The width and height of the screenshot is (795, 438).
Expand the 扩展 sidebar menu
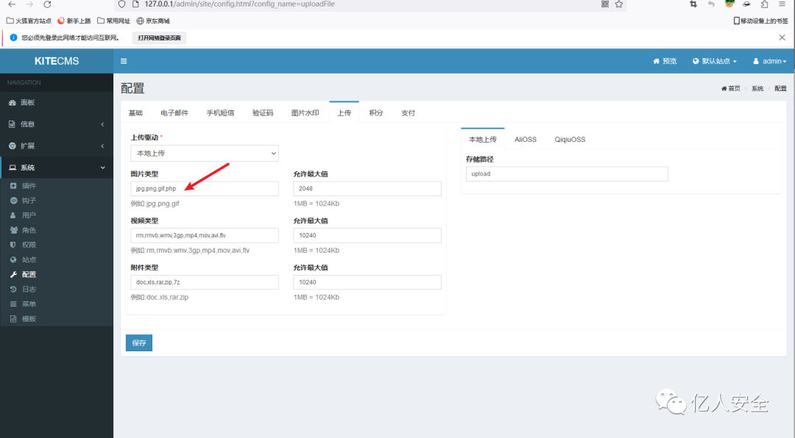[56, 146]
